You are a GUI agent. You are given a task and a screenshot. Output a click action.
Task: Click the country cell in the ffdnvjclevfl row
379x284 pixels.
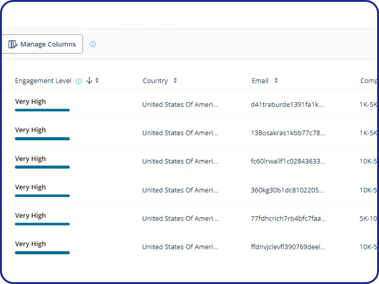pos(180,247)
